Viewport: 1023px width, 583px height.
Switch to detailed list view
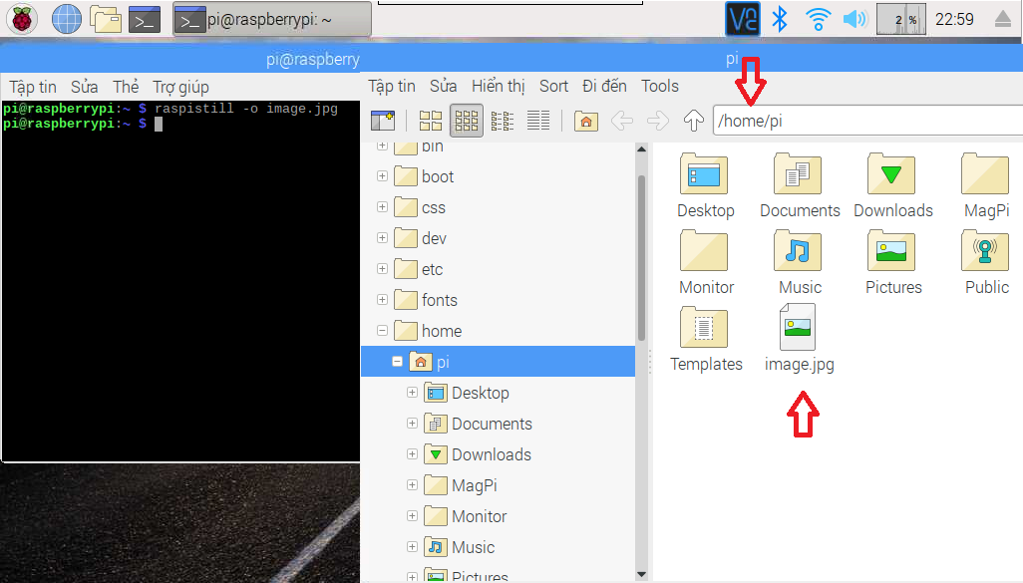(538, 121)
